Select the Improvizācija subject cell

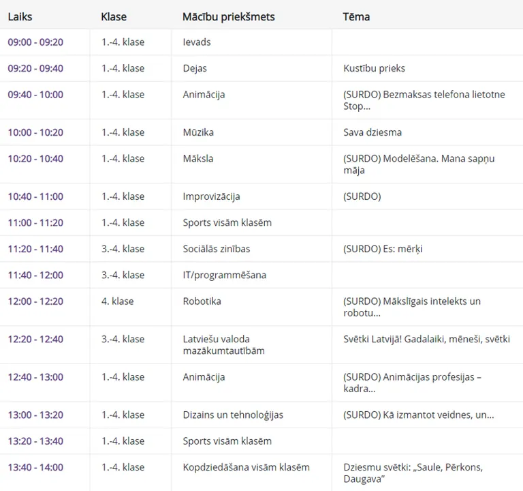pyautogui.click(x=212, y=196)
